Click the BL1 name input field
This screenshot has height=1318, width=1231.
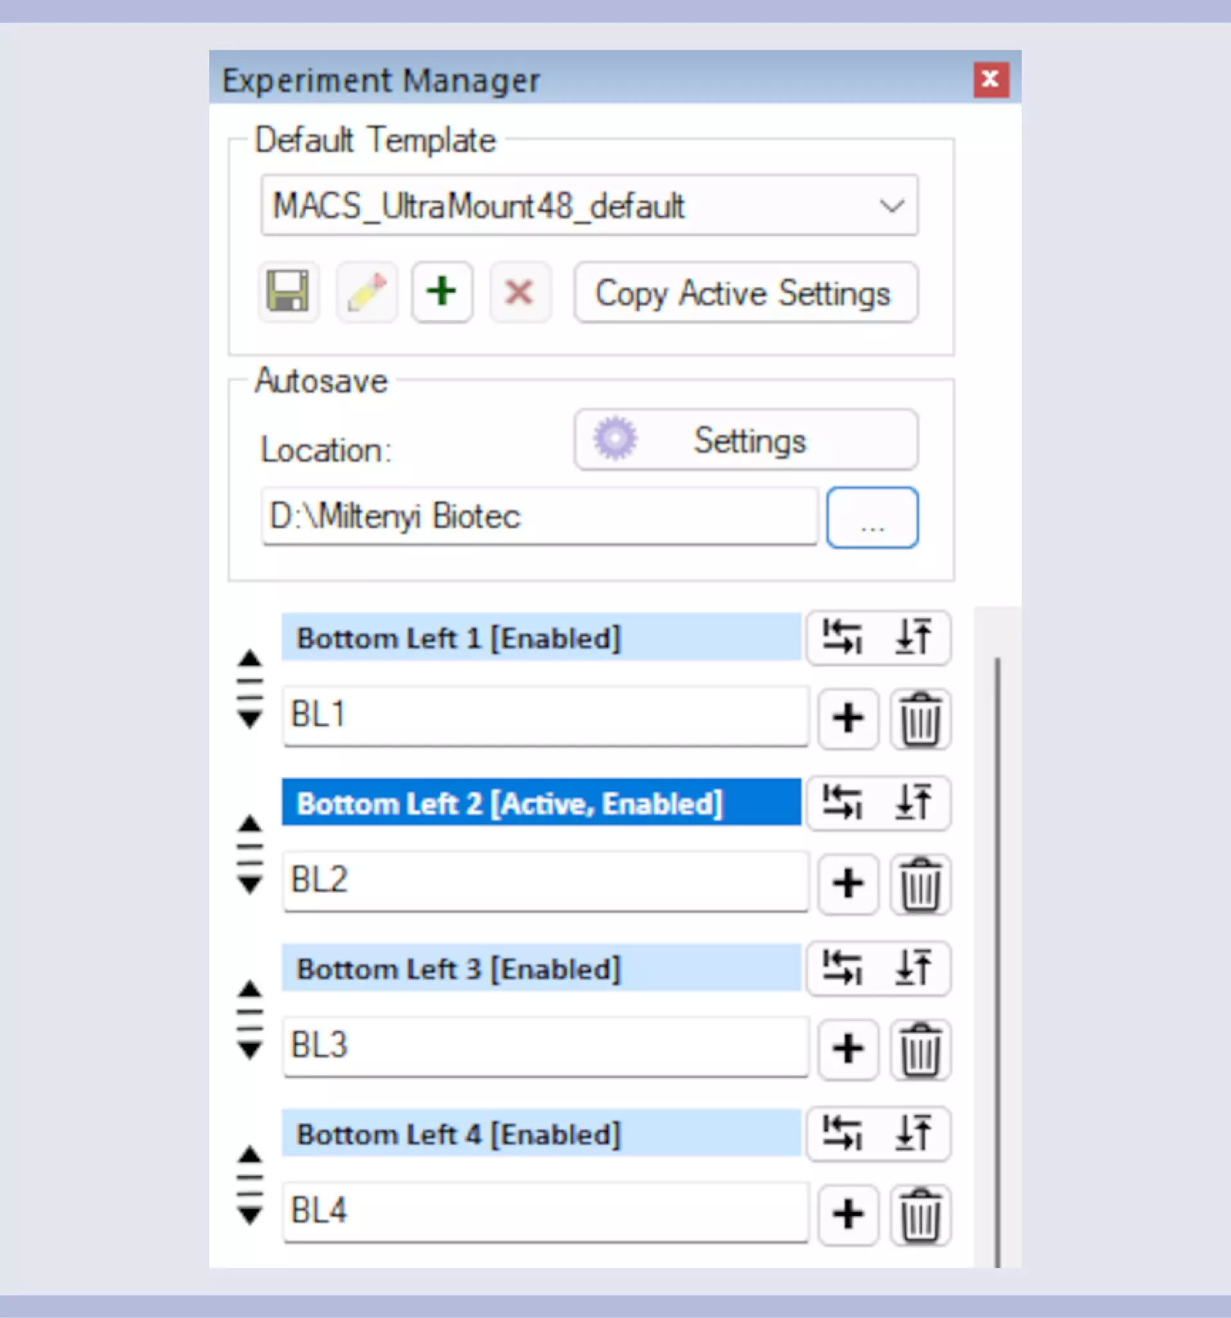pos(546,716)
